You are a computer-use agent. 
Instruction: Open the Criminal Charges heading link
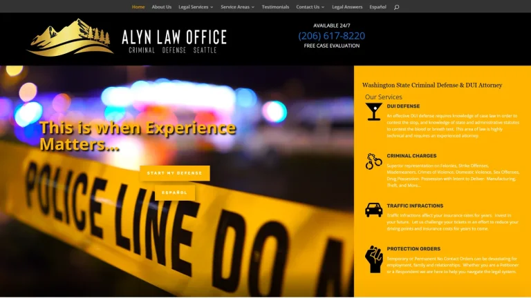[411, 156]
